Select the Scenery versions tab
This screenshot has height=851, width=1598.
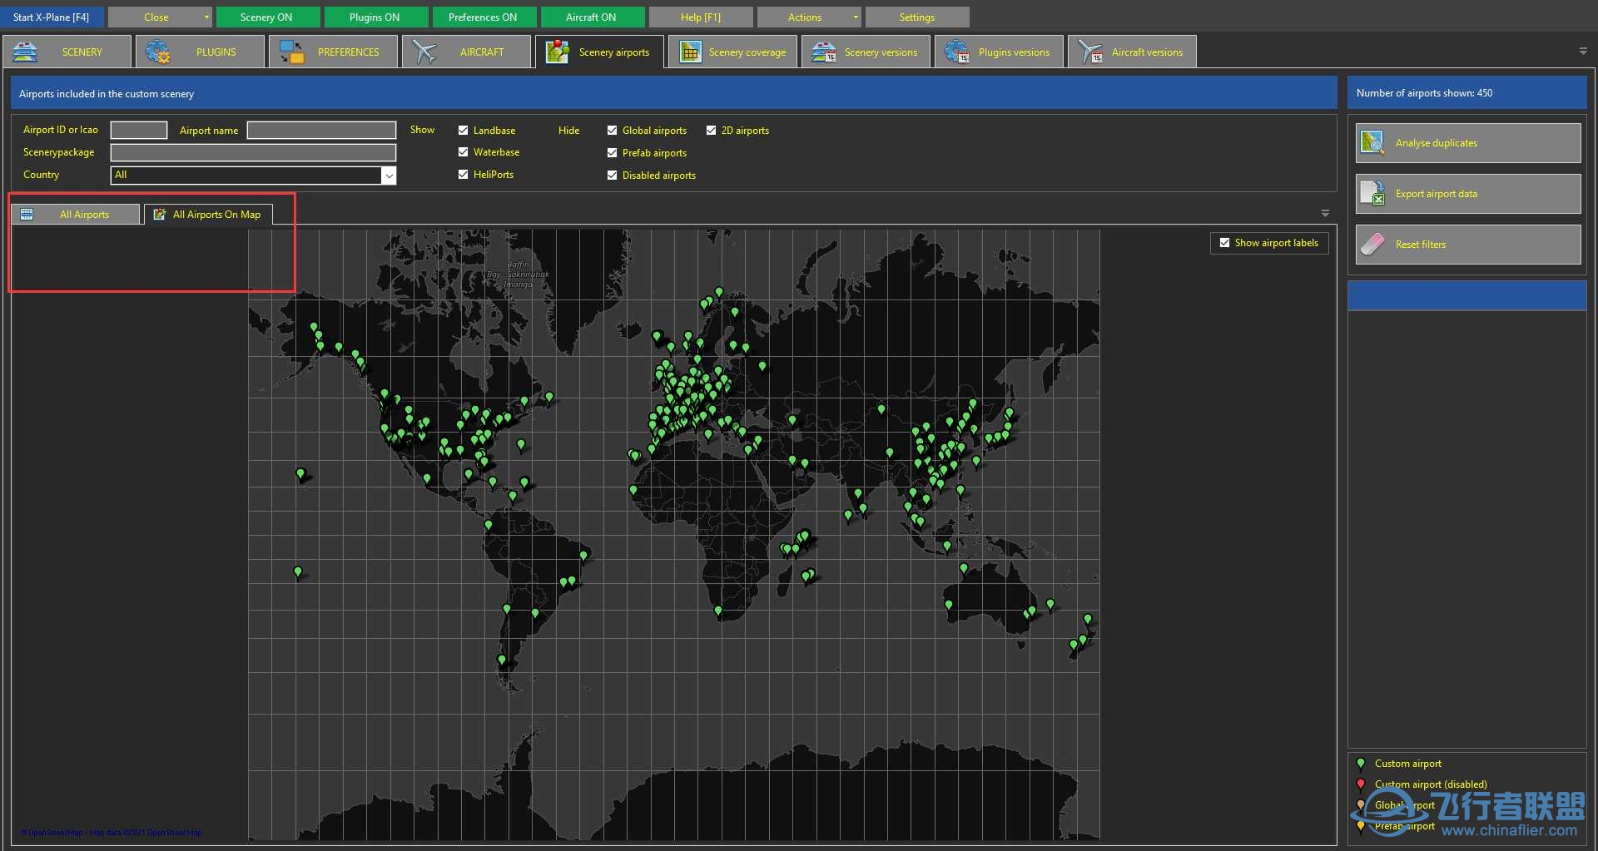click(x=866, y=52)
